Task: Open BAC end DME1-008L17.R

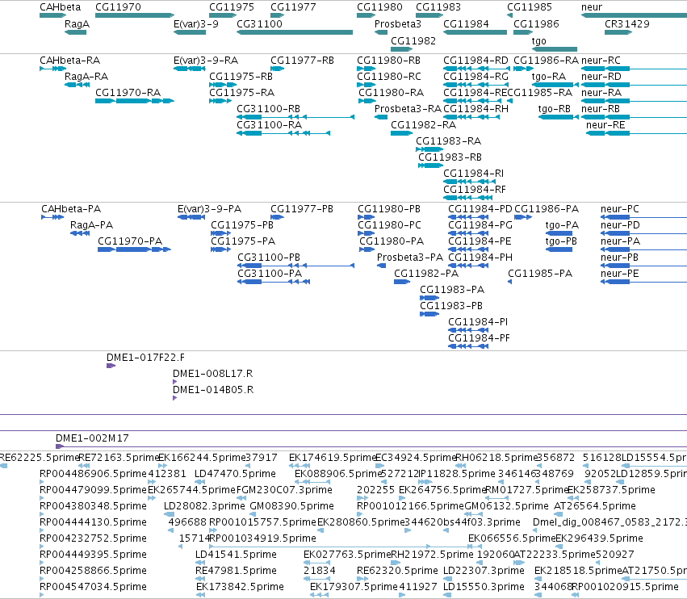Action: [175, 382]
